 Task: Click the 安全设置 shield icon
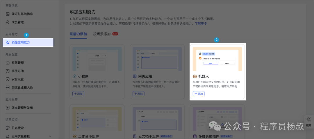click(8, 79)
